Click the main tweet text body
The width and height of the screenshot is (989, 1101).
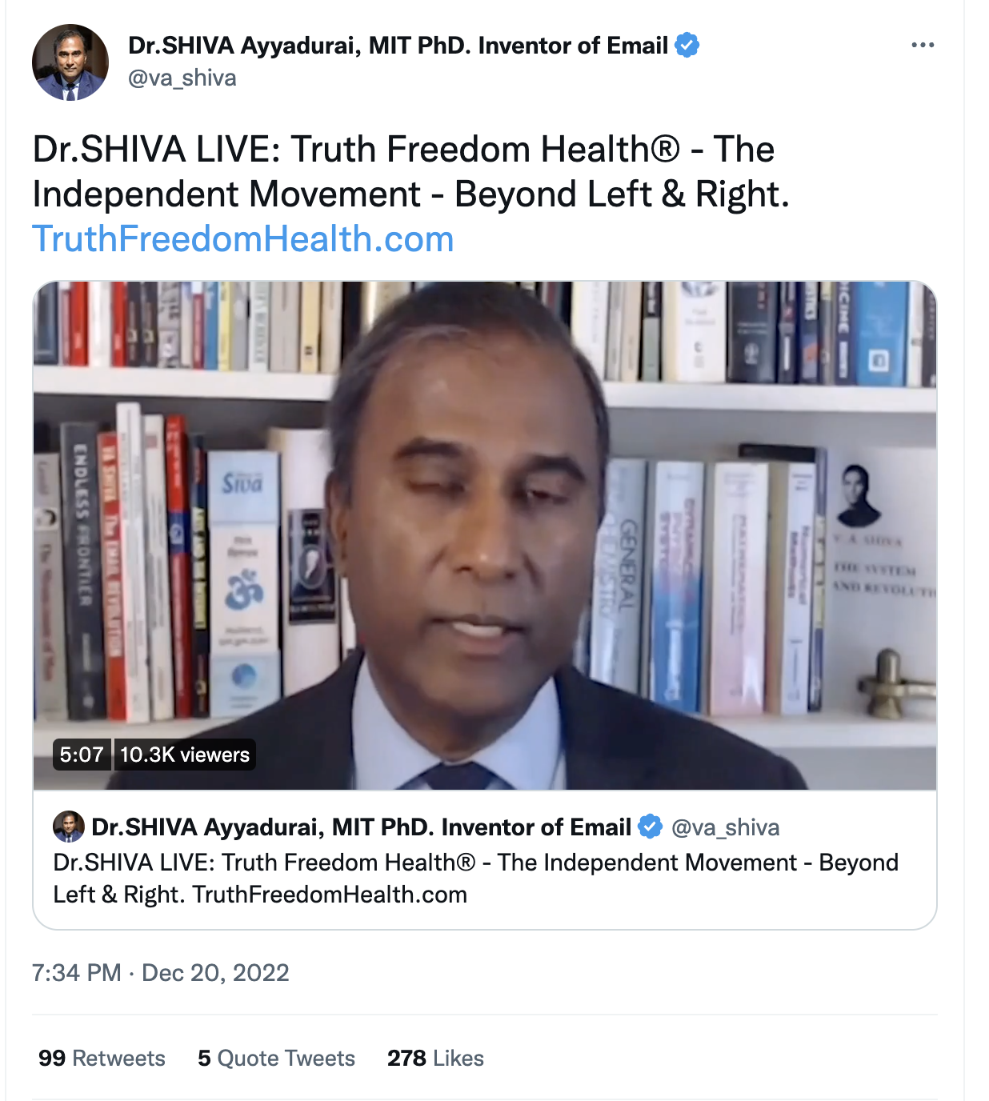click(x=411, y=171)
